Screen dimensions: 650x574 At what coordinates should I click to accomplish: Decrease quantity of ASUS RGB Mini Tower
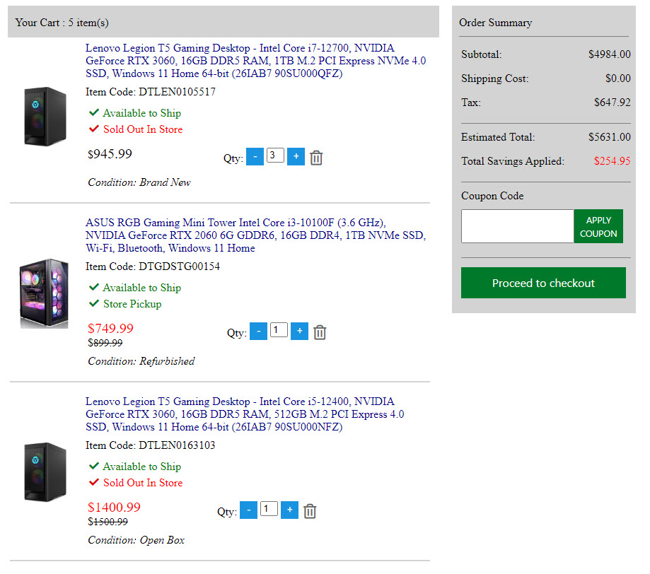[x=258, y=331]
